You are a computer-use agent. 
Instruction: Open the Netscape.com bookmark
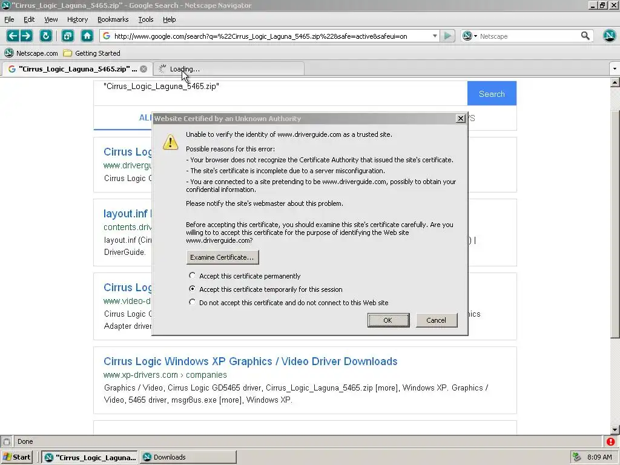pos(31,53)
